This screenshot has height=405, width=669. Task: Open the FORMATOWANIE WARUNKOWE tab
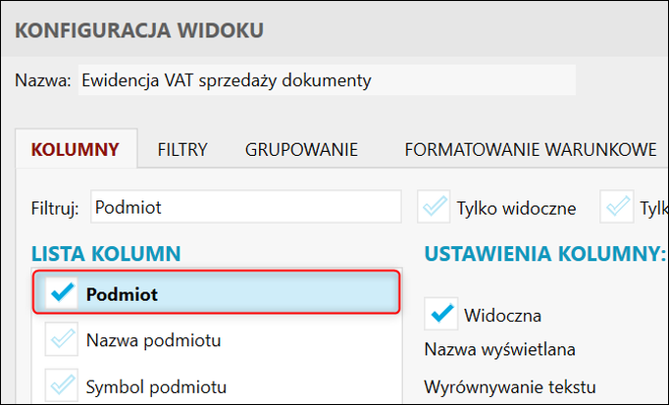(530, 150)
